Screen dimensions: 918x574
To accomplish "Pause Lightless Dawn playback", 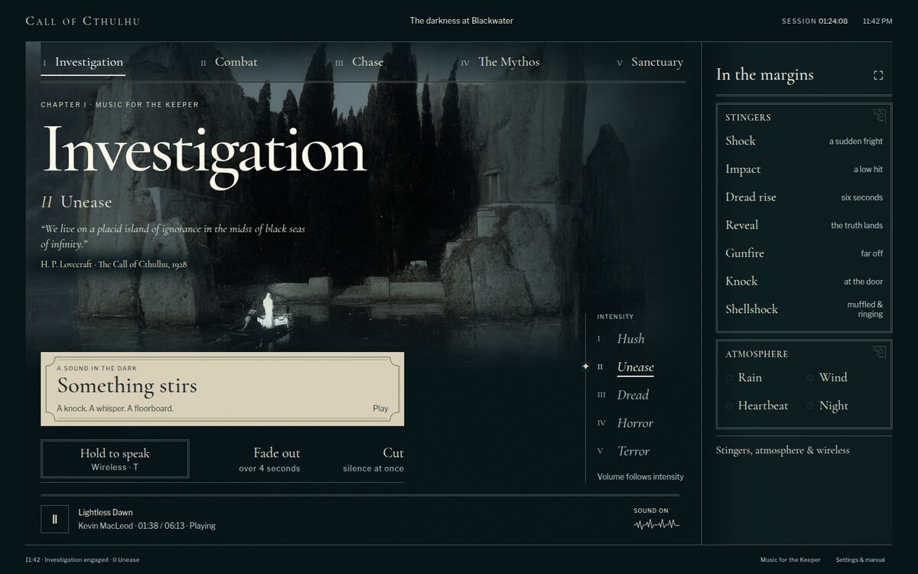I will click(x=54, y=519).
